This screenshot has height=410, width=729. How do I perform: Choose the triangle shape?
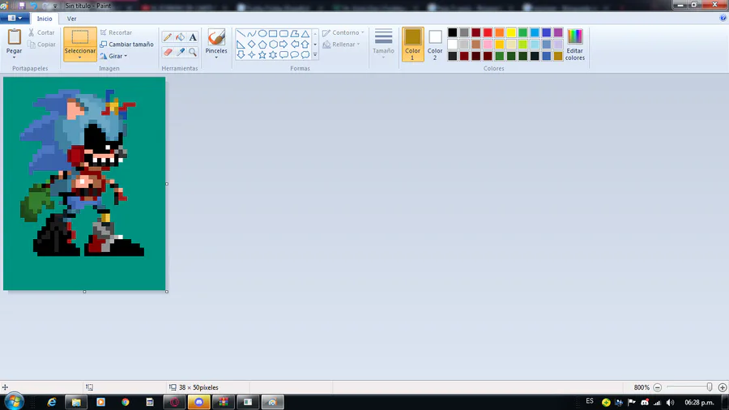coord(305,33)
